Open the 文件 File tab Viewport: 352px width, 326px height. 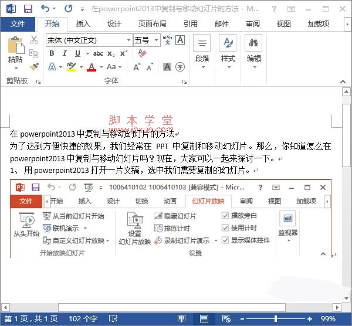[18, 24]
